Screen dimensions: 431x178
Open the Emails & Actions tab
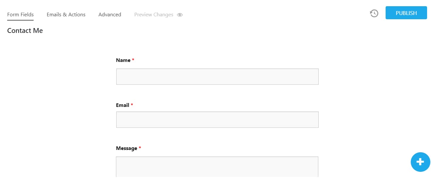click(66, 15)
